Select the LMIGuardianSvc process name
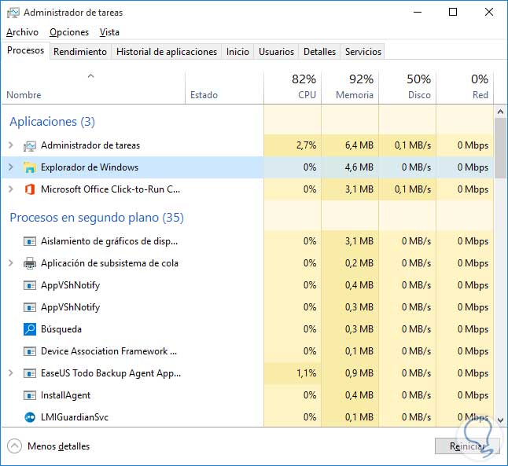The height and width of the screenshot is (466, 508). pos(75,417)
